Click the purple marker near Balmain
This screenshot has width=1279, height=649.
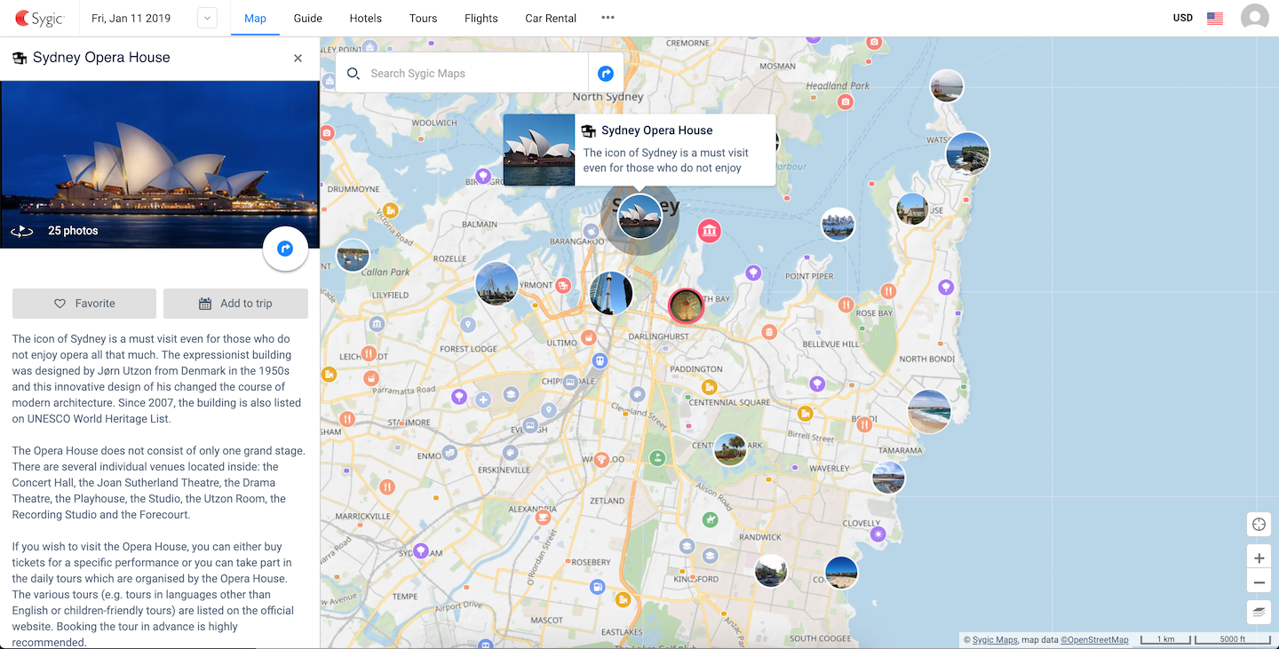(x=482, y=176)
